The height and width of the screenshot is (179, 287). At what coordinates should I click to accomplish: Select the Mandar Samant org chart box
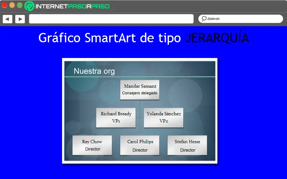click(140, 90)
